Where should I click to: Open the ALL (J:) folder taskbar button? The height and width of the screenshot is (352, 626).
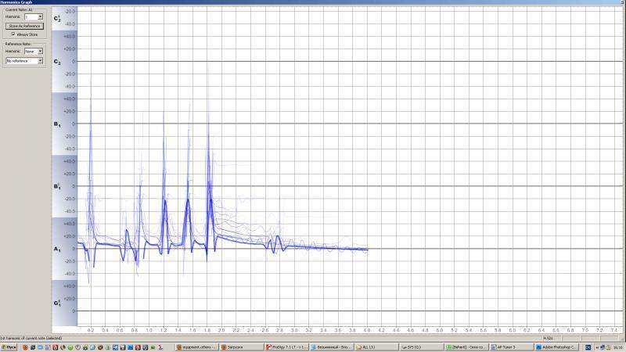click(374, 347)
